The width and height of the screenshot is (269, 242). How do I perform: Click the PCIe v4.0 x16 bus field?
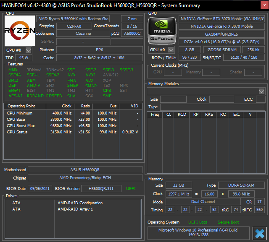coord(222,42)
